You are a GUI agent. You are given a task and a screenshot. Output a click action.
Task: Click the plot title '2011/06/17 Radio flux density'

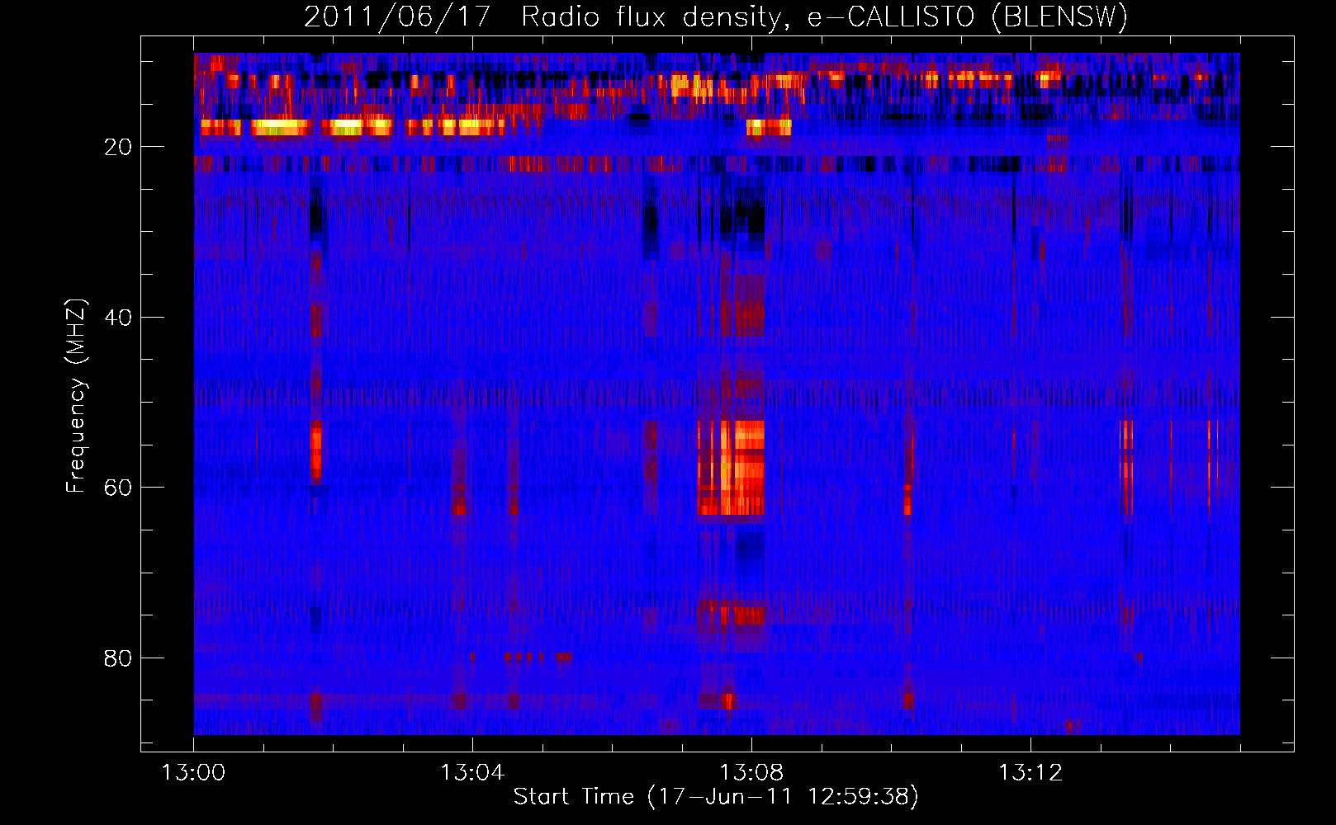pos(716,16)
